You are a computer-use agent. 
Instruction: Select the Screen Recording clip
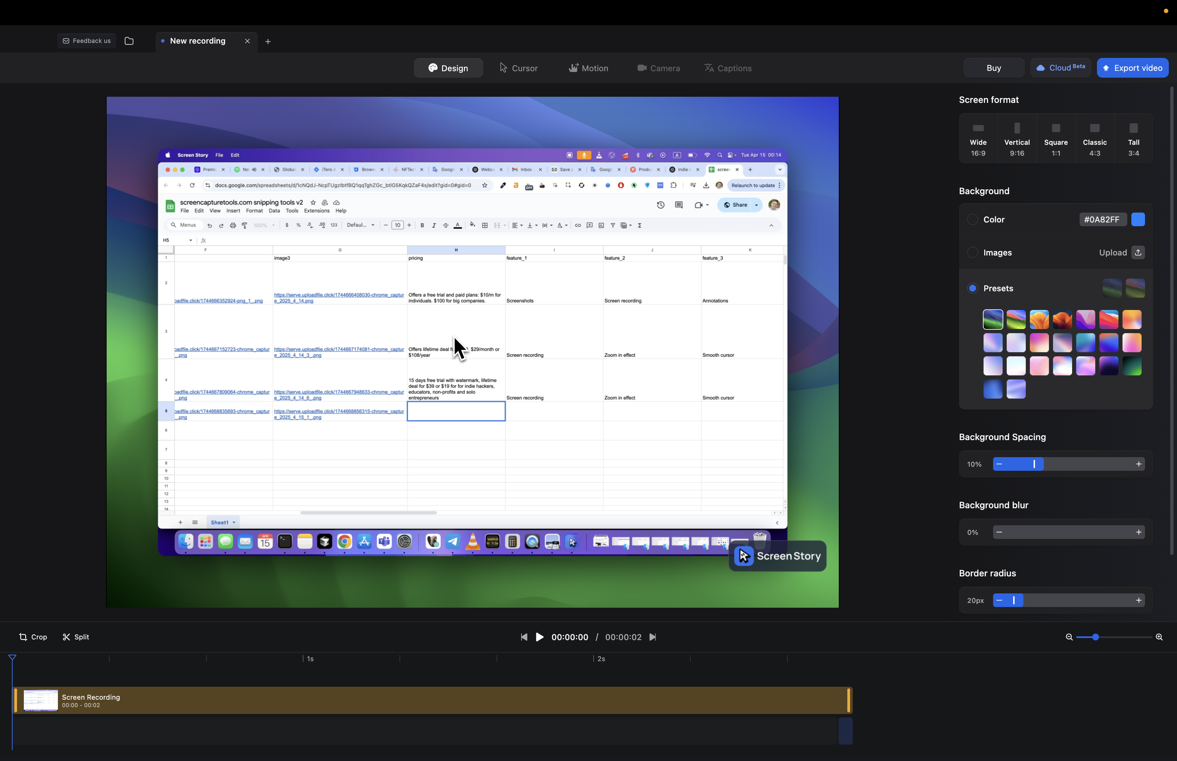(432, 700)
